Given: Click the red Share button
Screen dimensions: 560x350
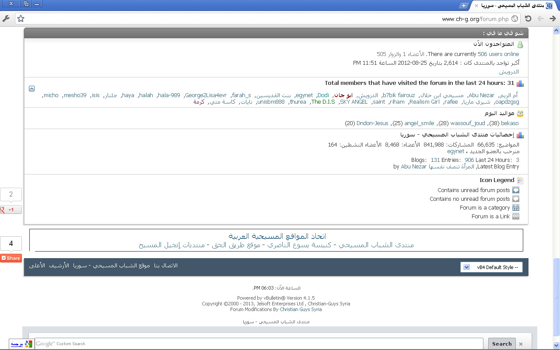Looking at the screenshot, I should [x=11, y=258].
